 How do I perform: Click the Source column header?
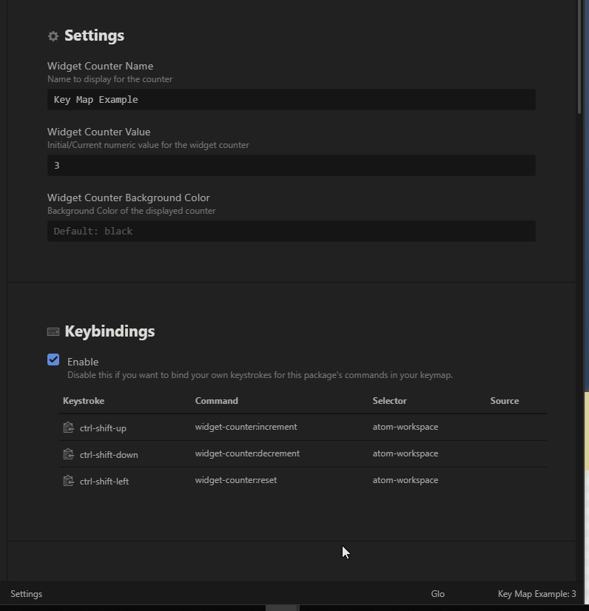click(505, 401)
